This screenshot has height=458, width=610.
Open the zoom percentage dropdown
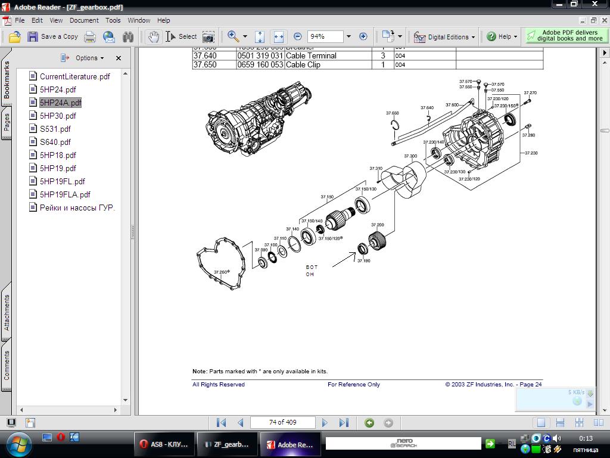(349, 36)
